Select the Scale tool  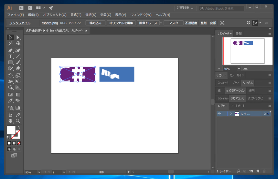coord(18,76)
